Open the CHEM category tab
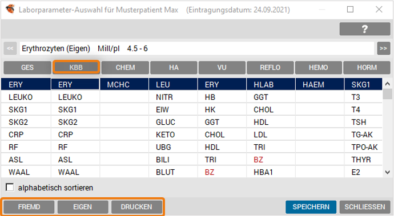394x216 pixels. (125, 67)
